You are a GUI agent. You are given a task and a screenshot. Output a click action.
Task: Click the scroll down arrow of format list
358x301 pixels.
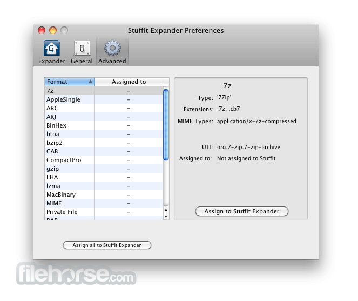tap(166, 216)
